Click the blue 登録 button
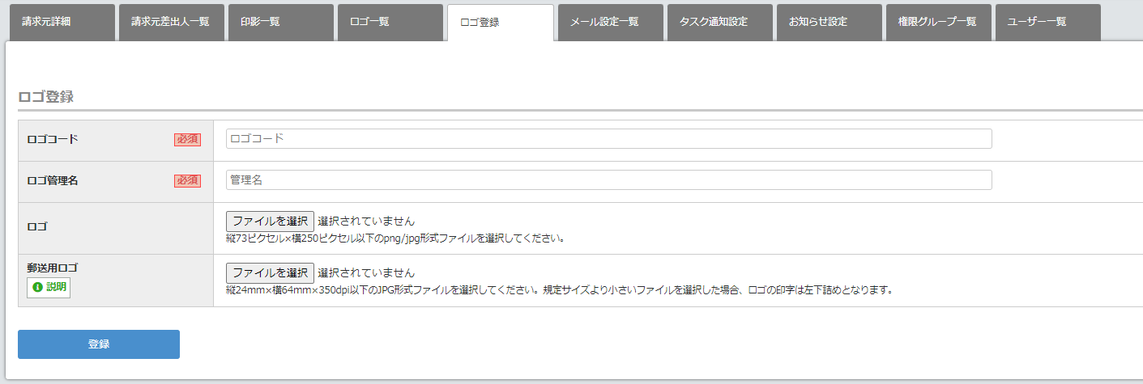This screenshot has width=1143, height=384. (99, 344)
